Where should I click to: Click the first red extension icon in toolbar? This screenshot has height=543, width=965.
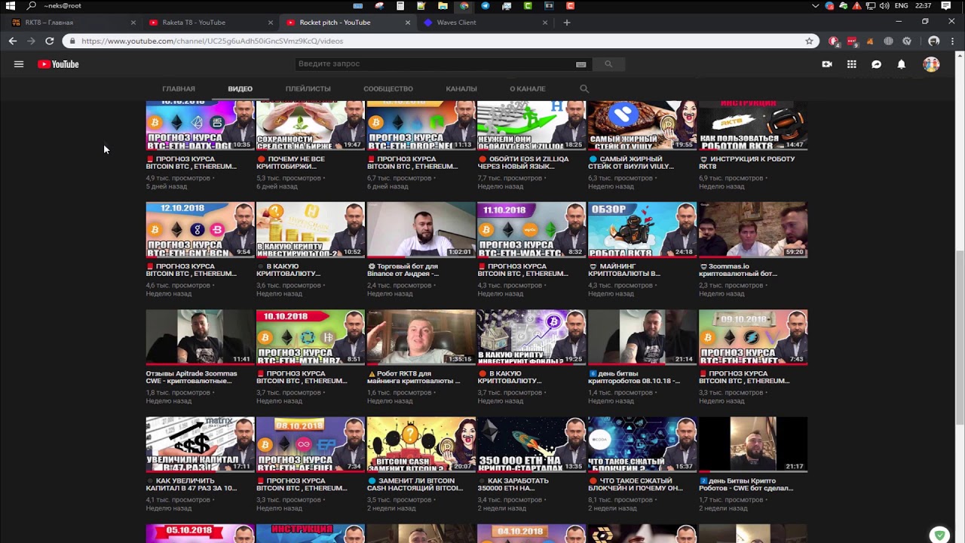(x=833, y=41)
